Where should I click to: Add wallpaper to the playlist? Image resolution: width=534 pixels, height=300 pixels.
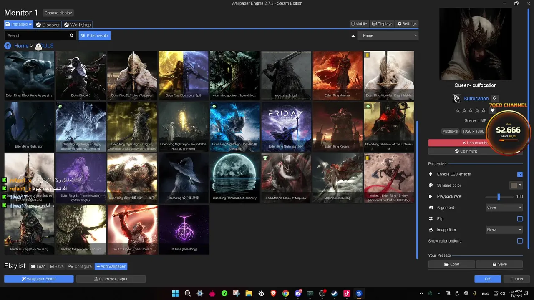point(111,266)
